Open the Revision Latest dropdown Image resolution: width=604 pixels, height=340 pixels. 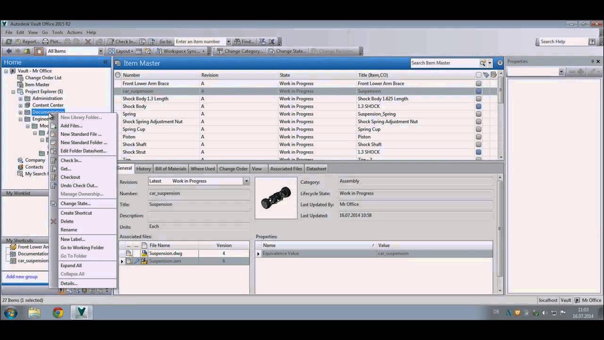246,181
